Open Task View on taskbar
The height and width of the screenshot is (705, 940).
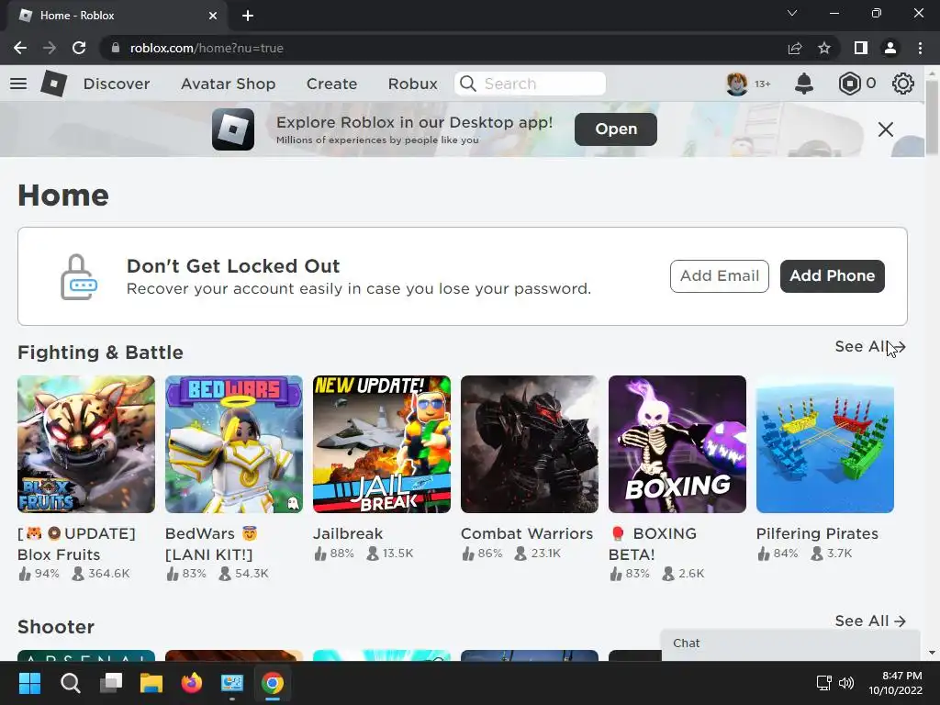pos(111,683)
